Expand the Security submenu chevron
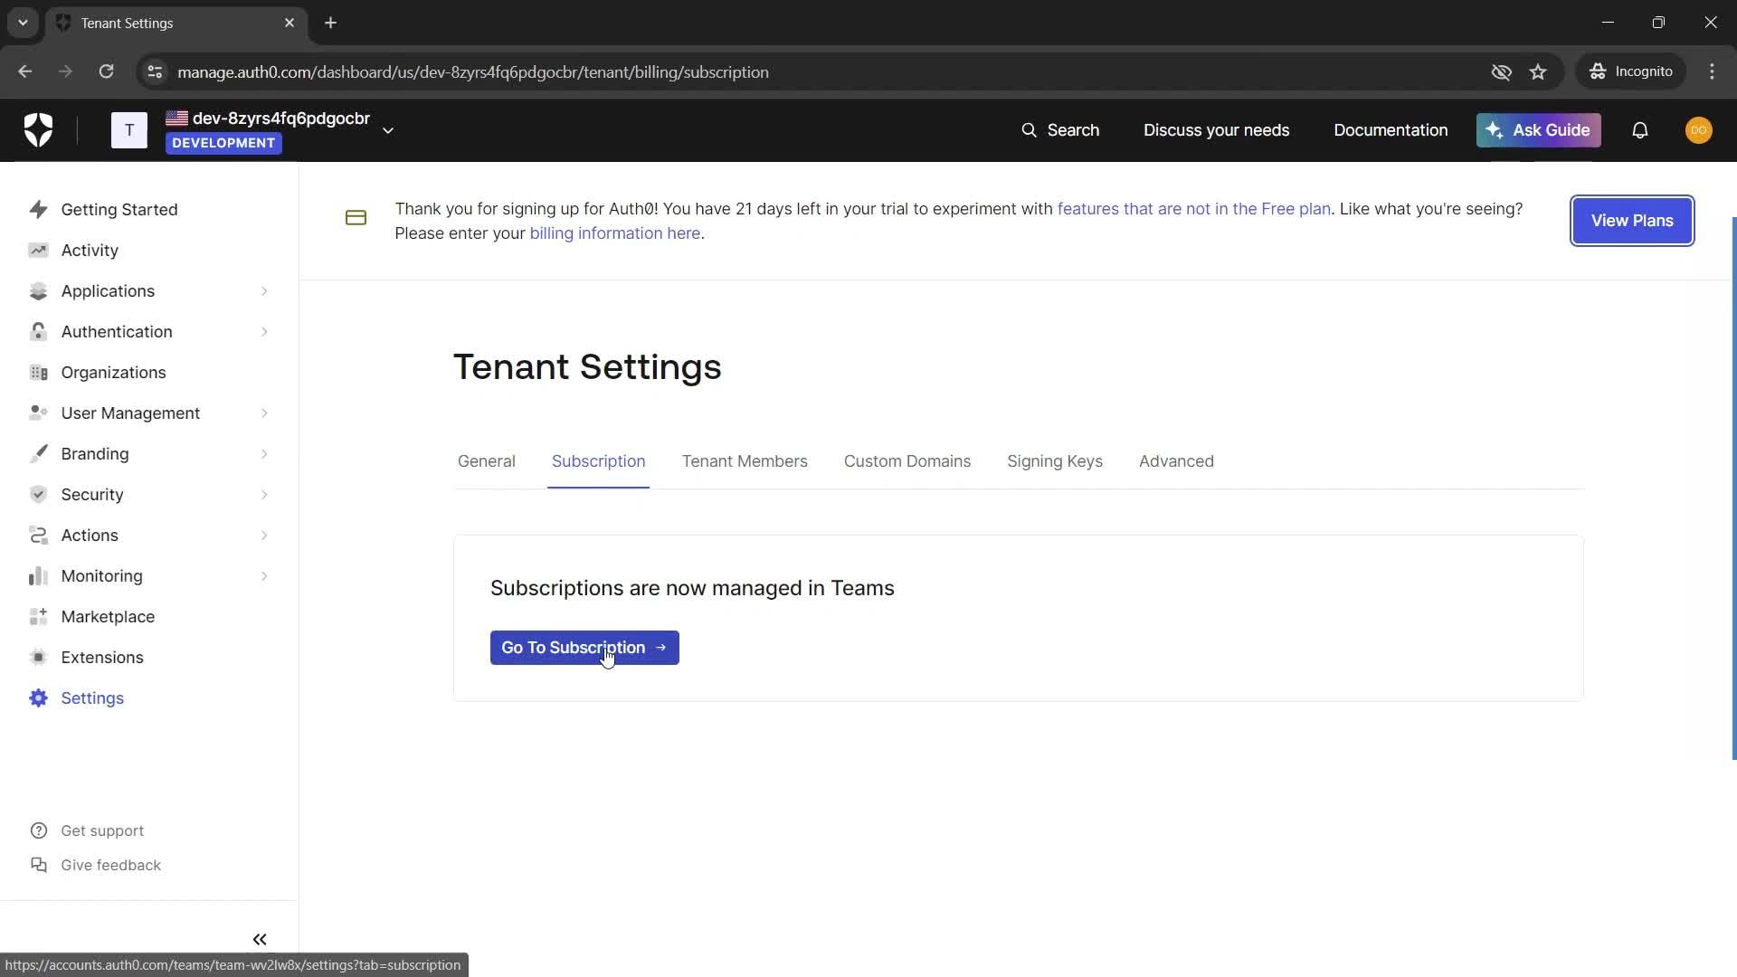The image size is (1737, 977). pos(264,494)
